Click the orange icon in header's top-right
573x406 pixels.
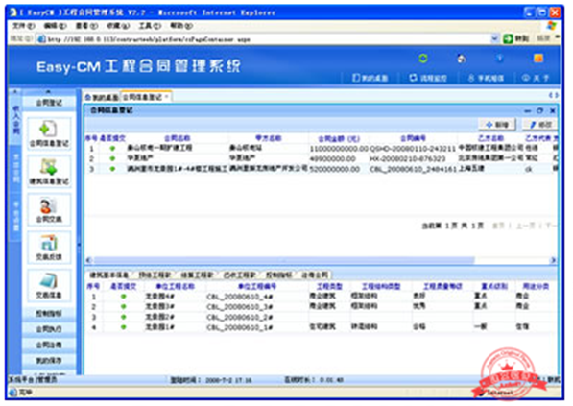(537, 59)
